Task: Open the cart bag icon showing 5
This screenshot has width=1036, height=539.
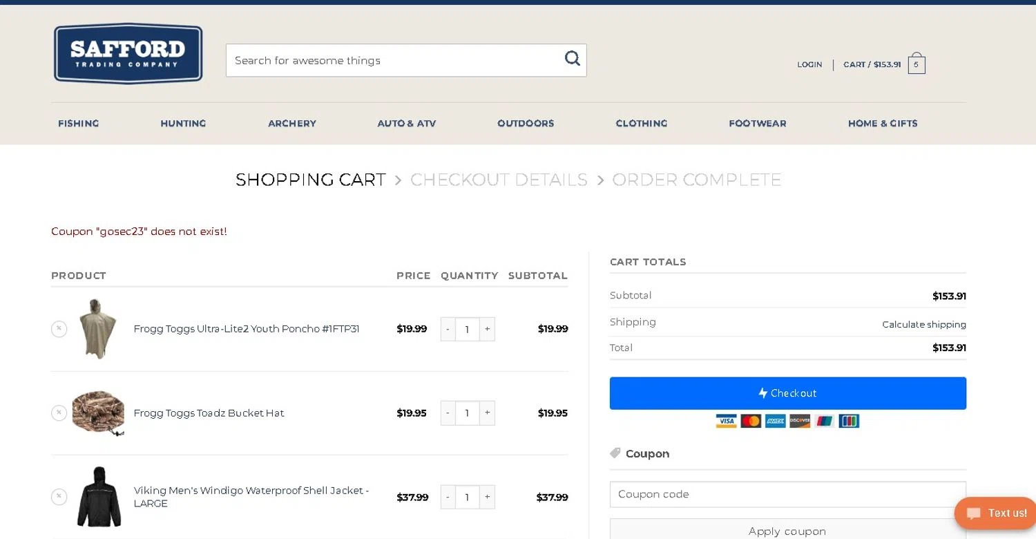Action: pyautogui.click(x=917, y=64)
